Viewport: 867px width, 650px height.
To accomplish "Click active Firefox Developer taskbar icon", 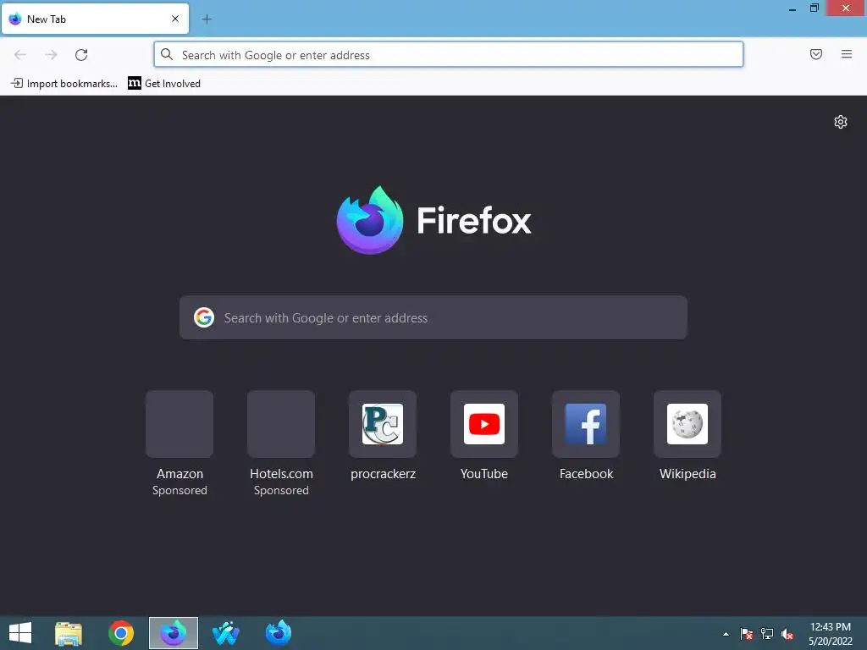I will pyautogui.click(x=174, y=633).
